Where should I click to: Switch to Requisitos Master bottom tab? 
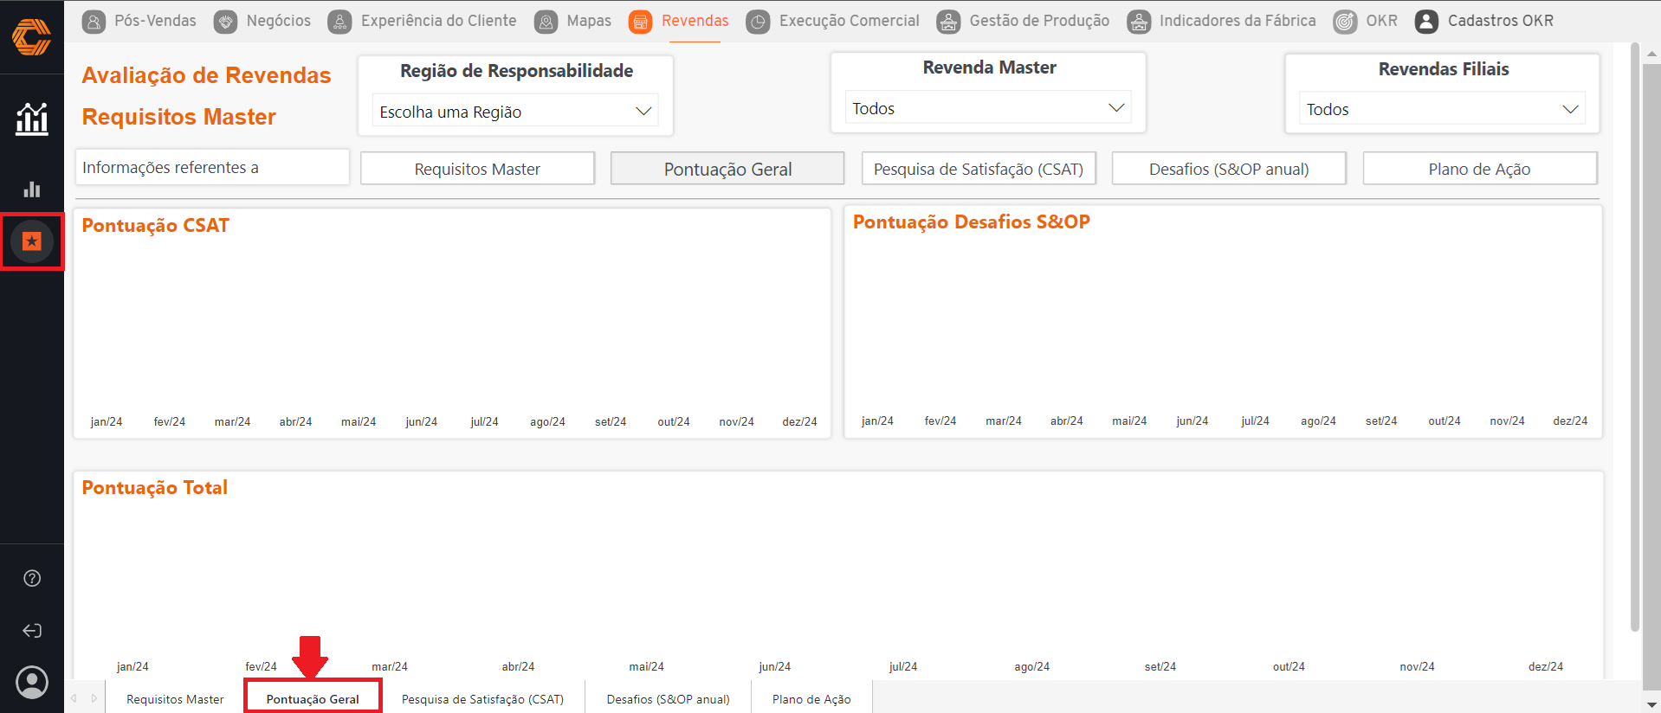[x=175, y=698]
